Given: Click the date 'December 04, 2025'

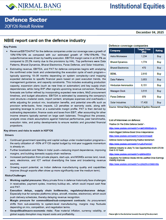Looking at the screenshot, I should pyautogui.click(x=150, y=32).
